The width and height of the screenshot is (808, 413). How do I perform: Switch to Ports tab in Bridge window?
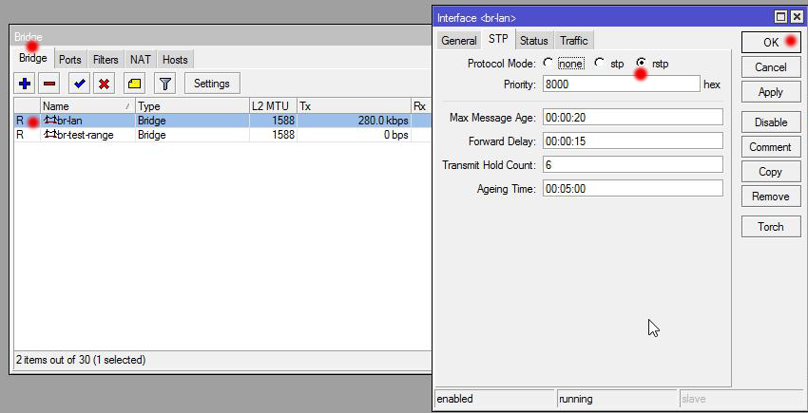point(70,59)
